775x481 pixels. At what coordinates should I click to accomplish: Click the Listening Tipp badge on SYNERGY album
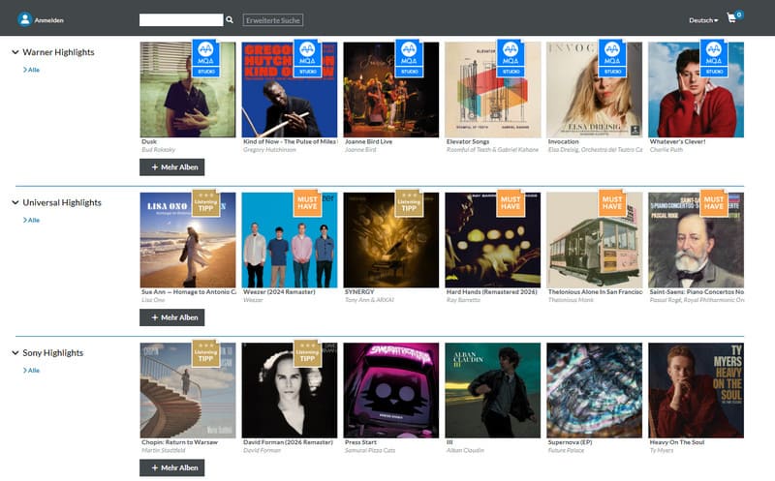pos(409,202)
